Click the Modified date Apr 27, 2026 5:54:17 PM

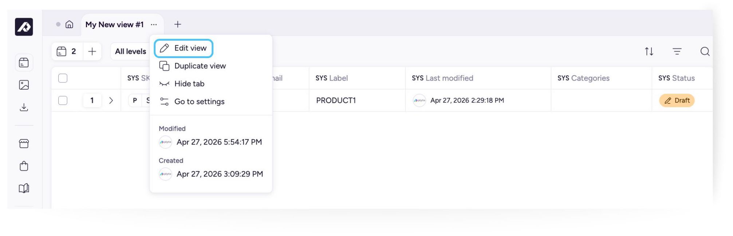coord(219,142)
